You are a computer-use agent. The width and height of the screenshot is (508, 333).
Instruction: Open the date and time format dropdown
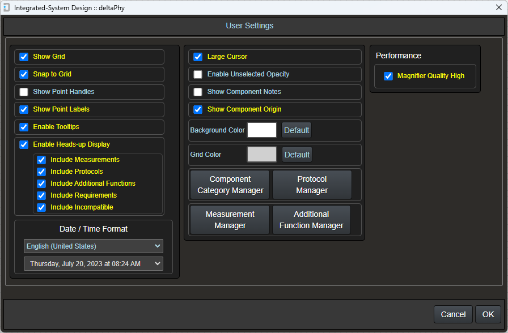93,263
